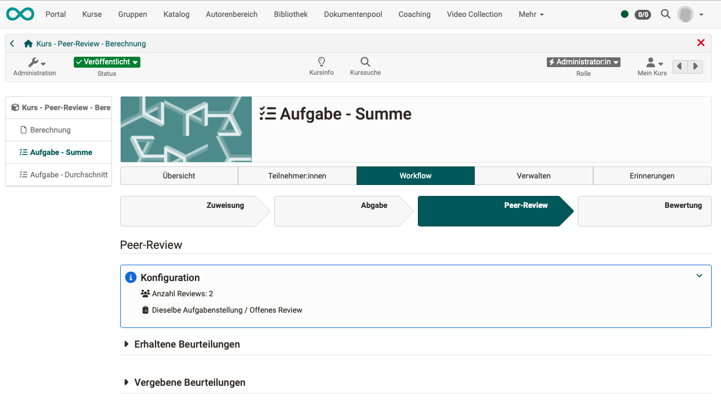
Task: Click the info icon in the Konfiguration panel
Action: click(131, 277)
